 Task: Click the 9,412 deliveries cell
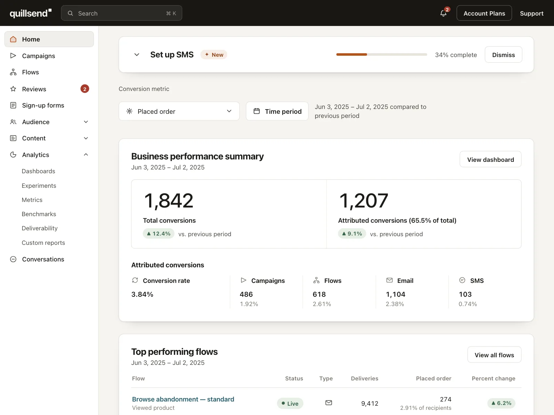tap(370, 403)
